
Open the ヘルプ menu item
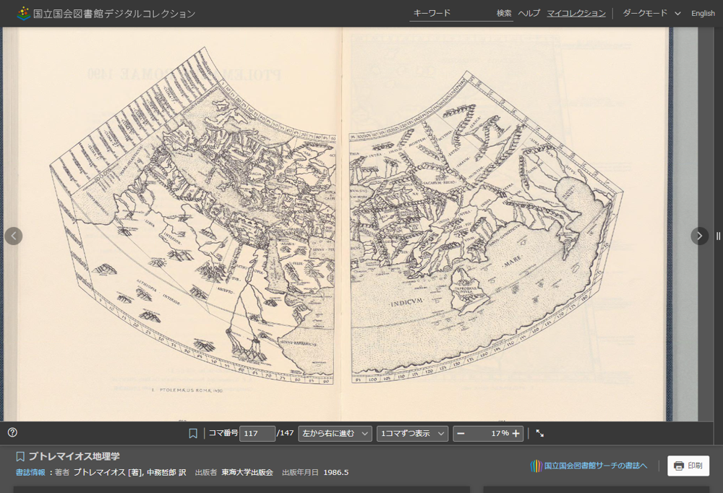529,13
